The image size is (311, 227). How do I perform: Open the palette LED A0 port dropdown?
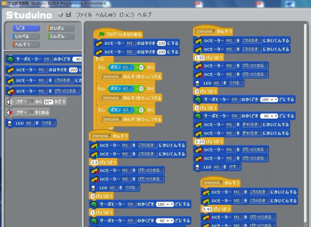[30, 123]
